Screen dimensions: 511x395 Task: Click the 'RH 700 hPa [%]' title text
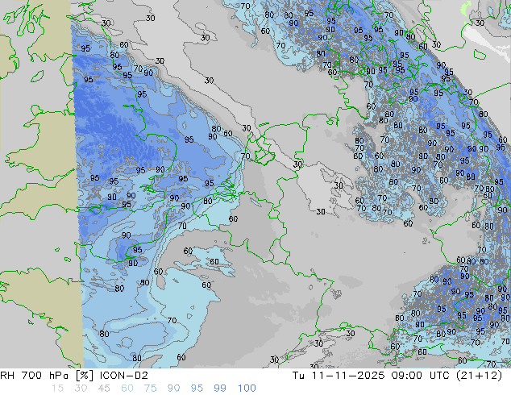[48, 376]
